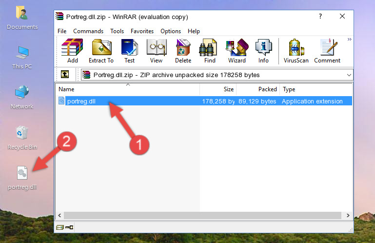Click the Application extension type cell

tap(312, 101)
